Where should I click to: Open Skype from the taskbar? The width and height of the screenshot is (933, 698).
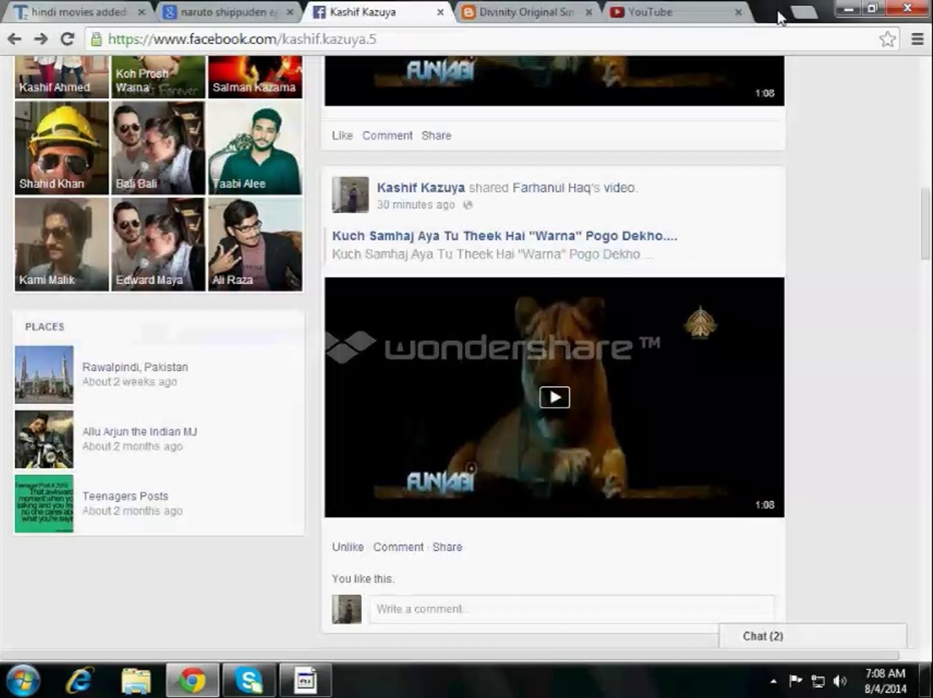click(249, 681)
